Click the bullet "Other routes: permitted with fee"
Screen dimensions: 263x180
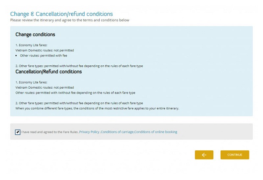click(x=43, y=56)
